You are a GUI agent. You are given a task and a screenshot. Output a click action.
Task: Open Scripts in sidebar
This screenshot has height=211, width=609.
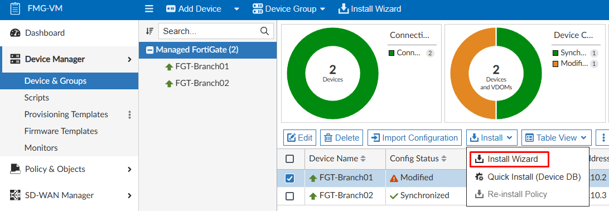coord(36,98)
